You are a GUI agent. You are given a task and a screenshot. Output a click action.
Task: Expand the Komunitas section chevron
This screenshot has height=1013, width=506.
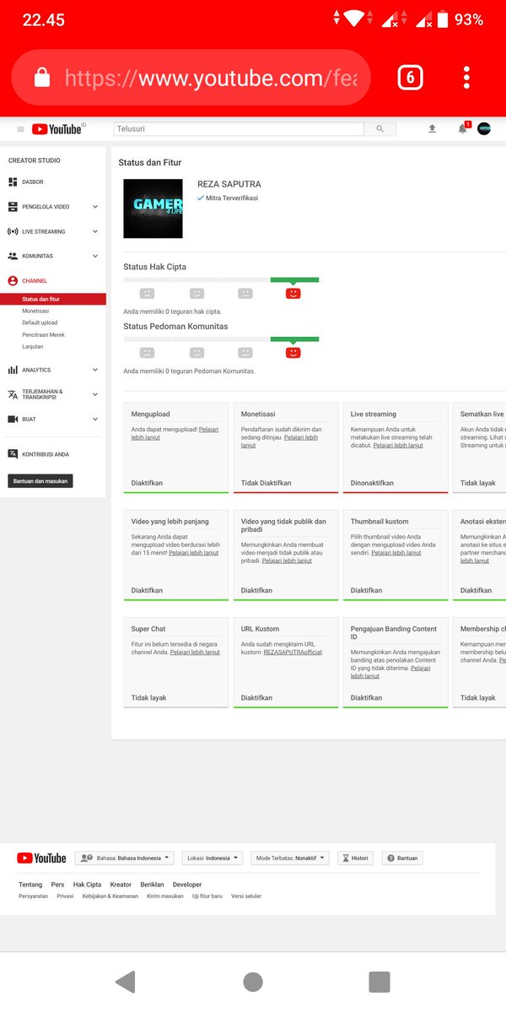[95, 256]
